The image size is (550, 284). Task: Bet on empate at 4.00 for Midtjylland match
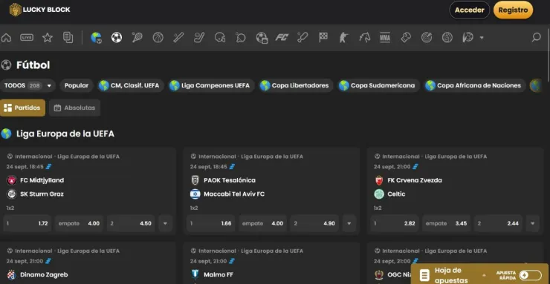pyautogui.click(x=79, y=223)
